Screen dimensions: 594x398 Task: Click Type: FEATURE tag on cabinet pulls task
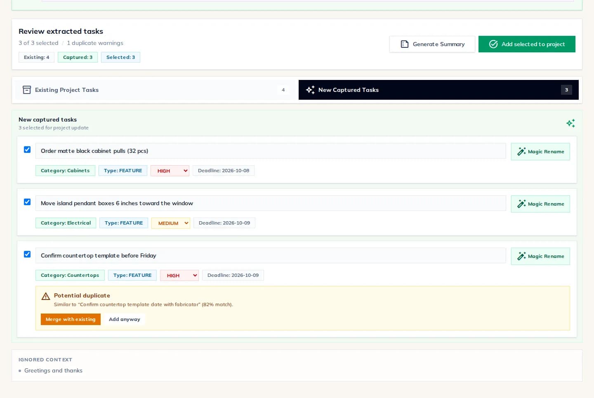pyautogui.click(x=123, y=171)
